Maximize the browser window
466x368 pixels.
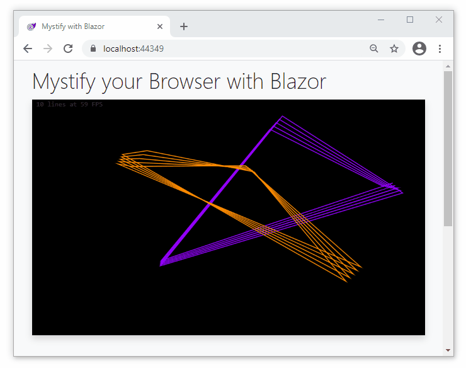(x=410, y=20)
